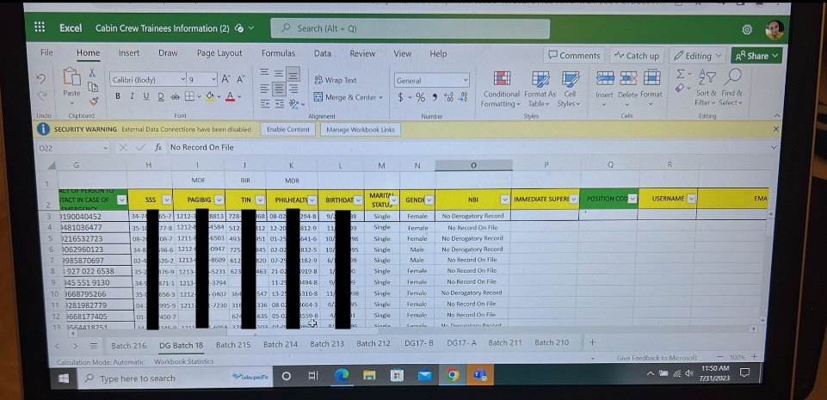Click the text Orientation icon
The image size is (827, 400).
tap(293, 104)
